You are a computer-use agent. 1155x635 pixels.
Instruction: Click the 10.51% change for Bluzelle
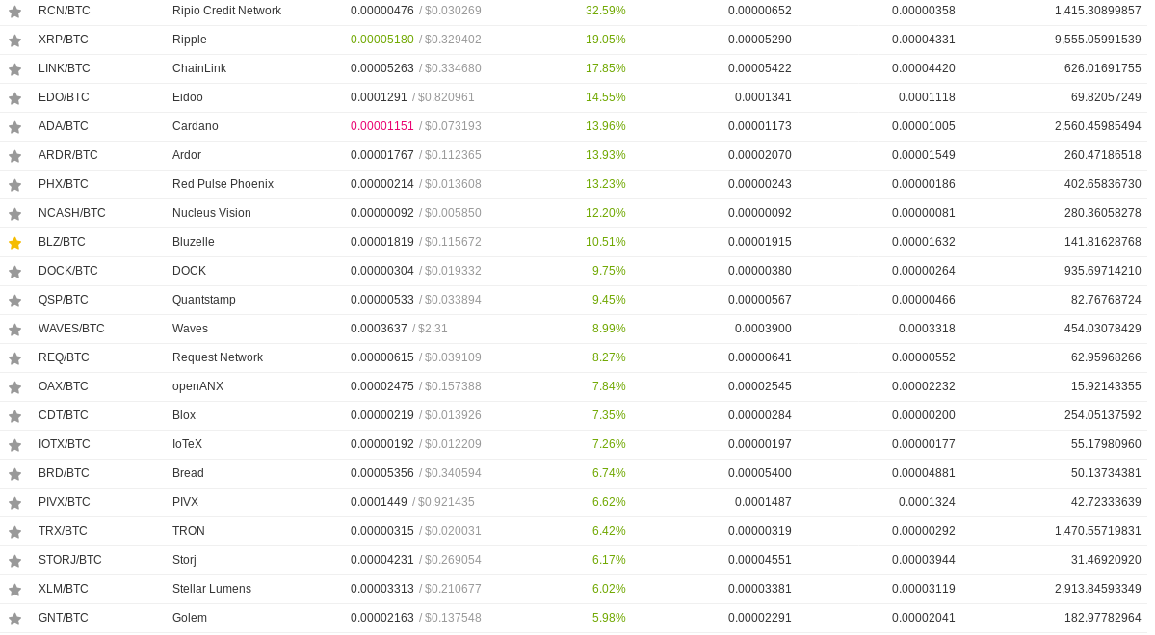pos(606,242)
